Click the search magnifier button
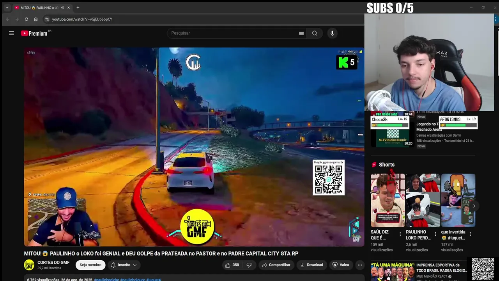This screenshot has width=499, height=281. [315, 33]
